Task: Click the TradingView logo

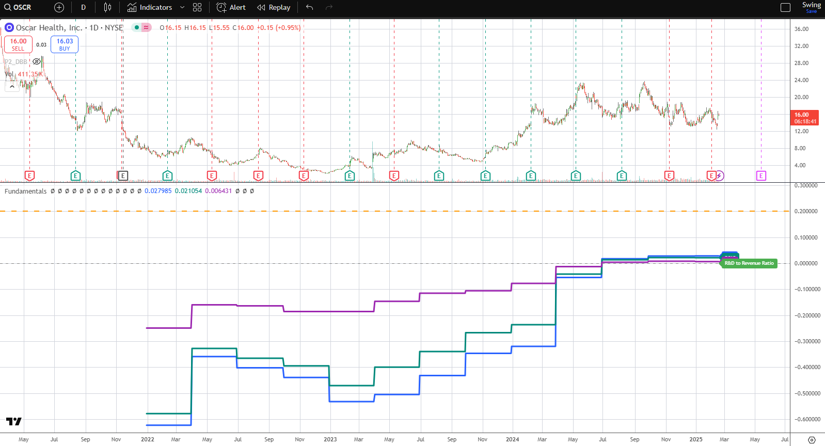Action: (x=14, y=422)
